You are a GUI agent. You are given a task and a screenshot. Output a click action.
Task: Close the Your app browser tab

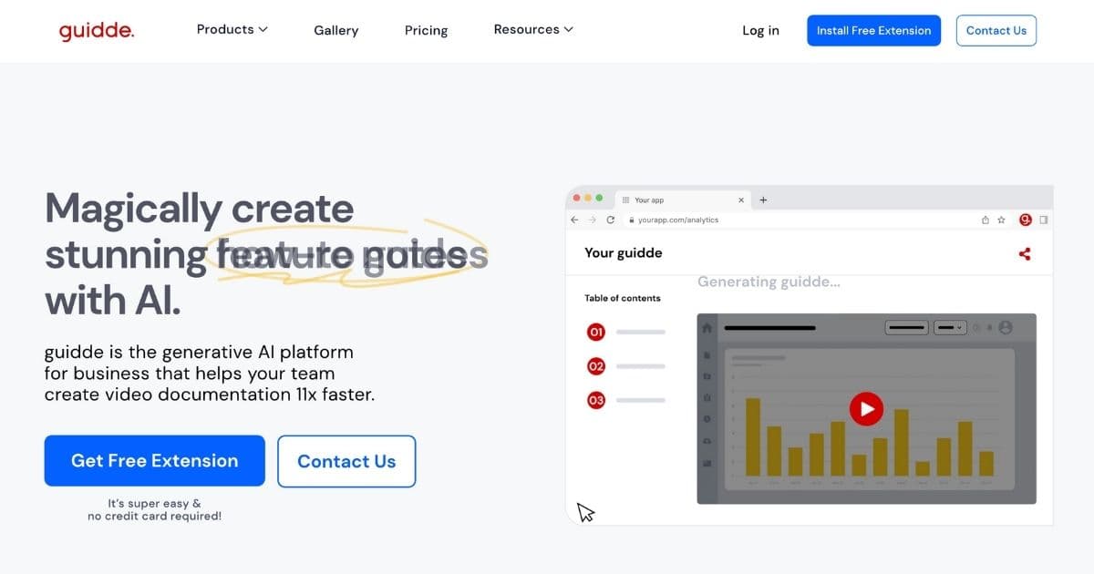(x=741, y=200)
